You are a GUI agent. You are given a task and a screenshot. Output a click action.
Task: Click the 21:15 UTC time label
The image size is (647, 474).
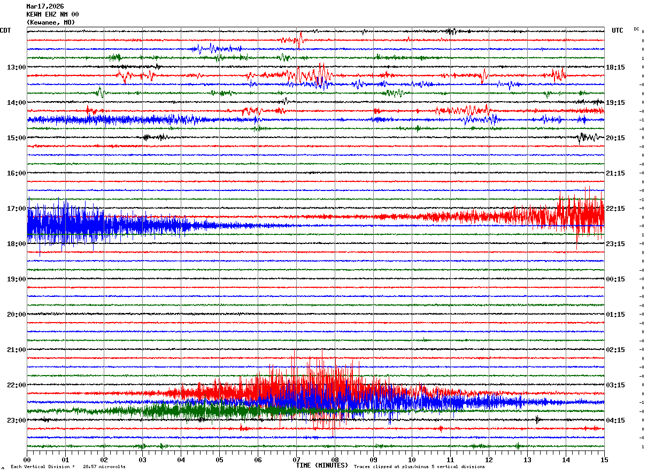click(615, 173)
